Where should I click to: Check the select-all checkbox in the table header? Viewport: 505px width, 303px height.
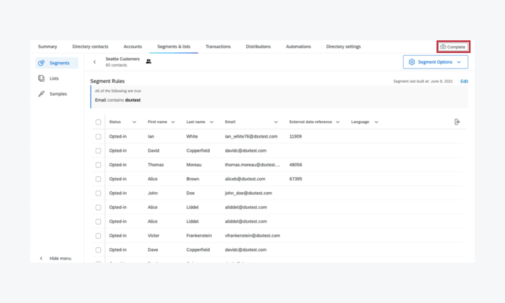(98, 122)
